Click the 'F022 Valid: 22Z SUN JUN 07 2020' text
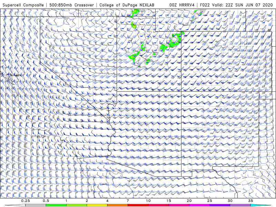276x207 pixels. pos(236,5)
